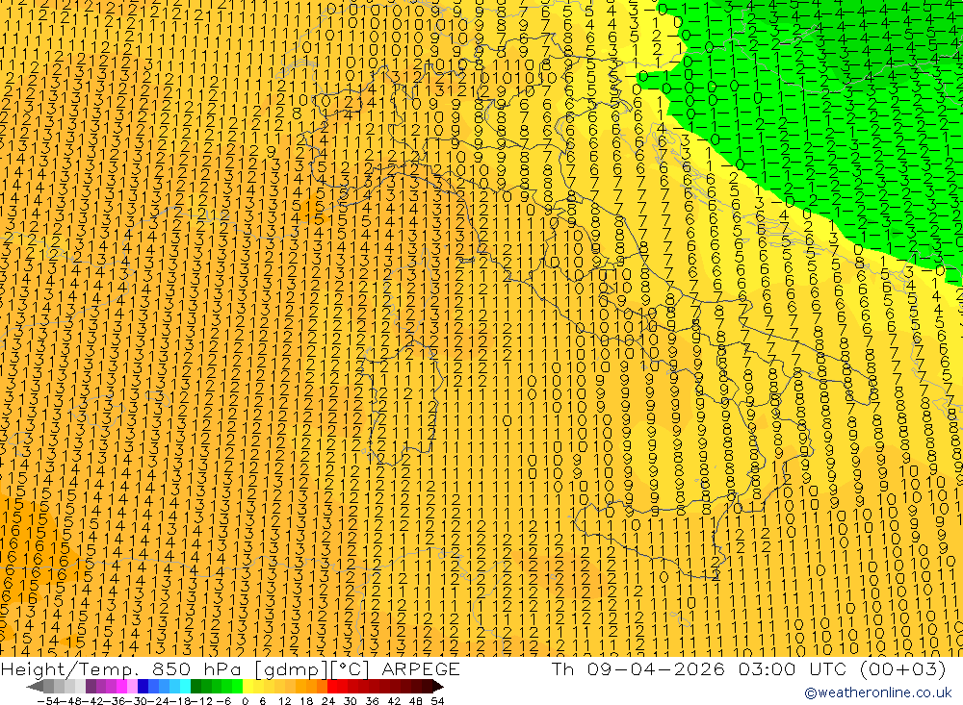Click the [gdmp] unit label in title

(292, 668)
